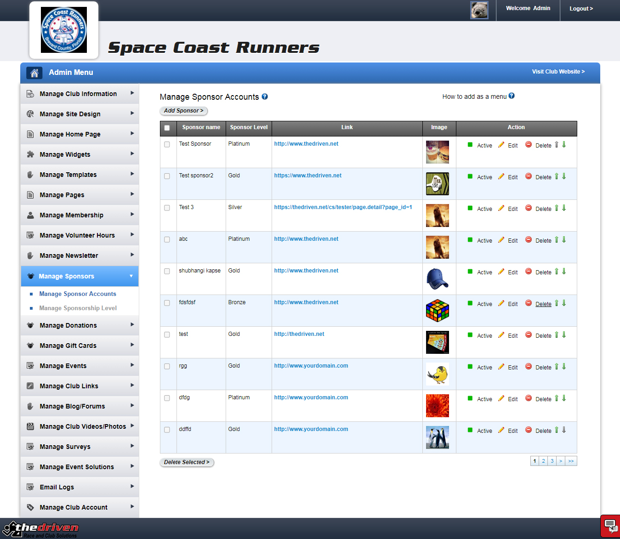620x539 pixels.
Task: Click the help icon beside How to add as a menu
Action: tap(512, 96)
